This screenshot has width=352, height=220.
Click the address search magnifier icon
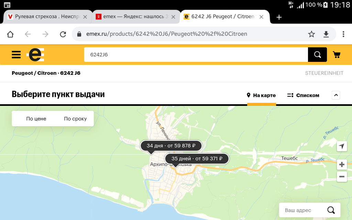(x=331, y=210)
